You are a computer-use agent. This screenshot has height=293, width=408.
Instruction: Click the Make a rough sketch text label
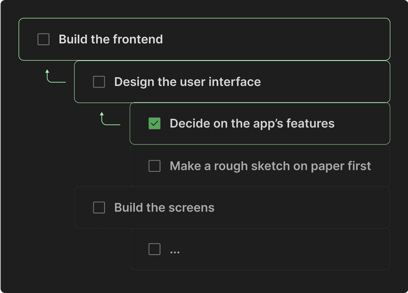270,166
